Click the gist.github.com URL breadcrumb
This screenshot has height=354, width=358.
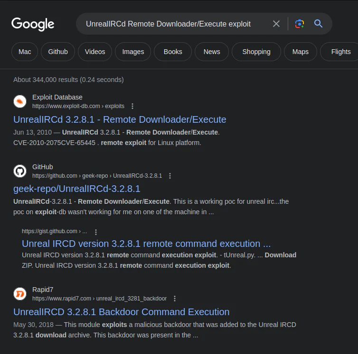pos(54,231)
